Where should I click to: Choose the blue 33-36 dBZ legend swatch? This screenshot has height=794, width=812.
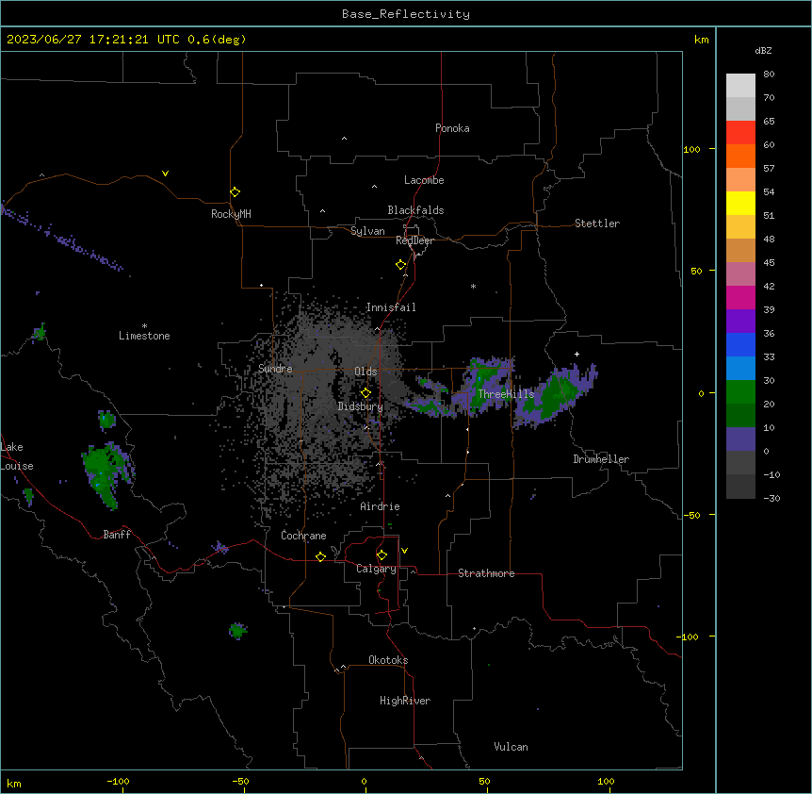pyautogui.click(x=740, y=344)
